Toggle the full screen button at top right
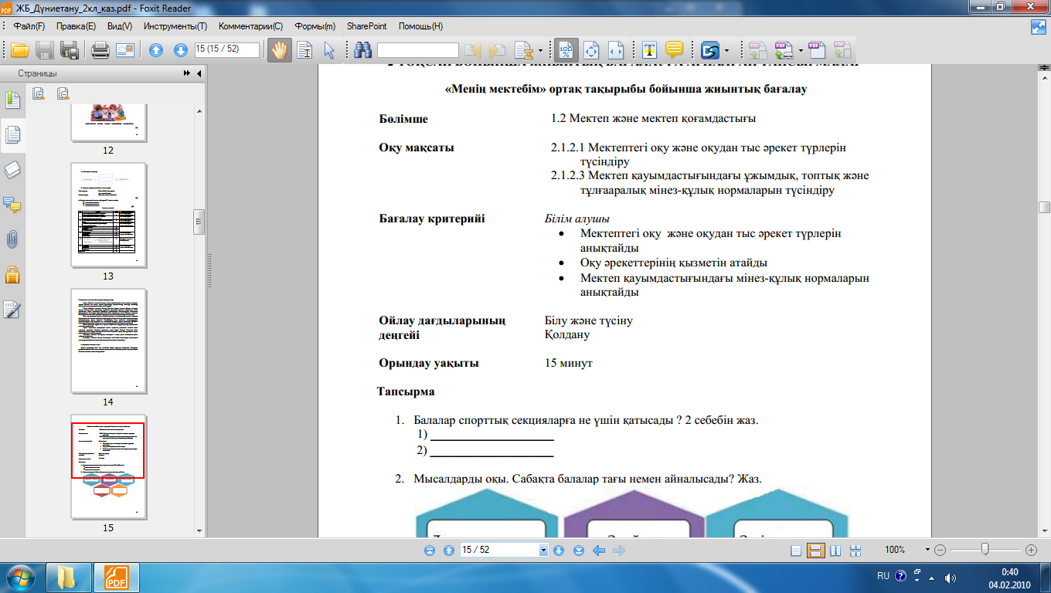 click(1039, 26)
